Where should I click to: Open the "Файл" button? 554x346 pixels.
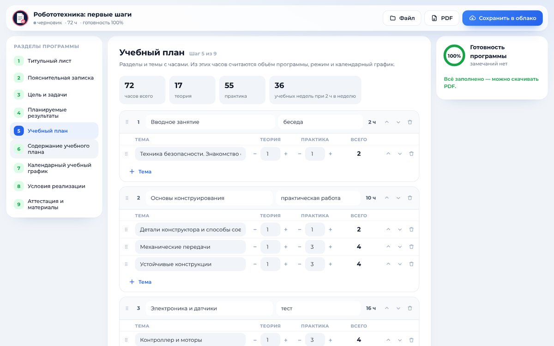coord(402,18)
